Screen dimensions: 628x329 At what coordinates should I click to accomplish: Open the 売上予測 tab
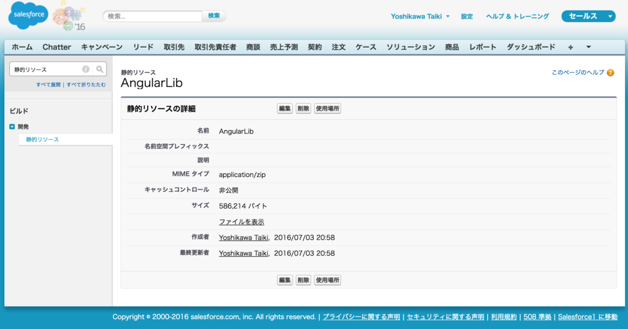[x=284, y=47]
